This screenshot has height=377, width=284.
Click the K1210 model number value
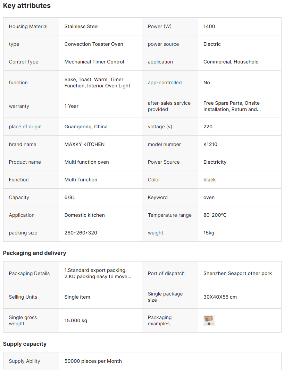click(210, 144)
